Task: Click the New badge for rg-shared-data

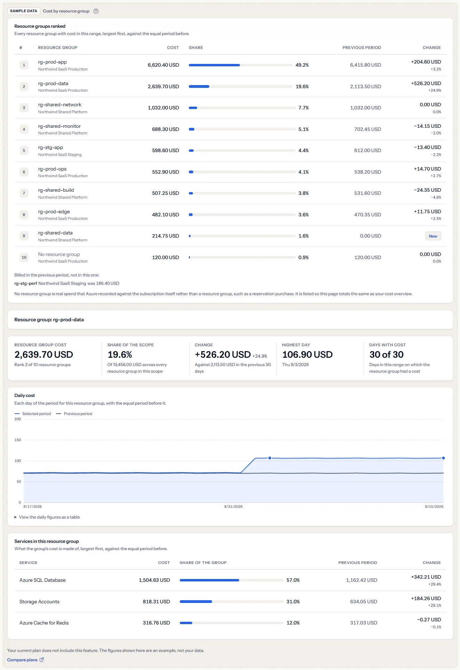Action: tap(433, 236)
